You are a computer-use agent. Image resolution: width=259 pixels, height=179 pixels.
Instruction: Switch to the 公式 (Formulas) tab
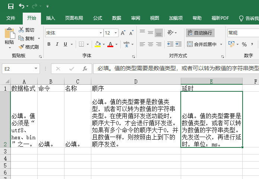(98, 18)
